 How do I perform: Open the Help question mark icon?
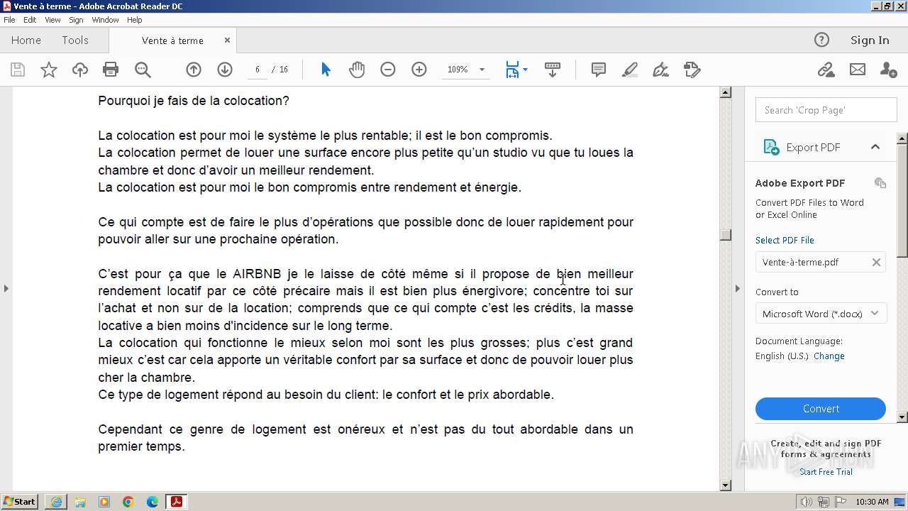point(821,40)
